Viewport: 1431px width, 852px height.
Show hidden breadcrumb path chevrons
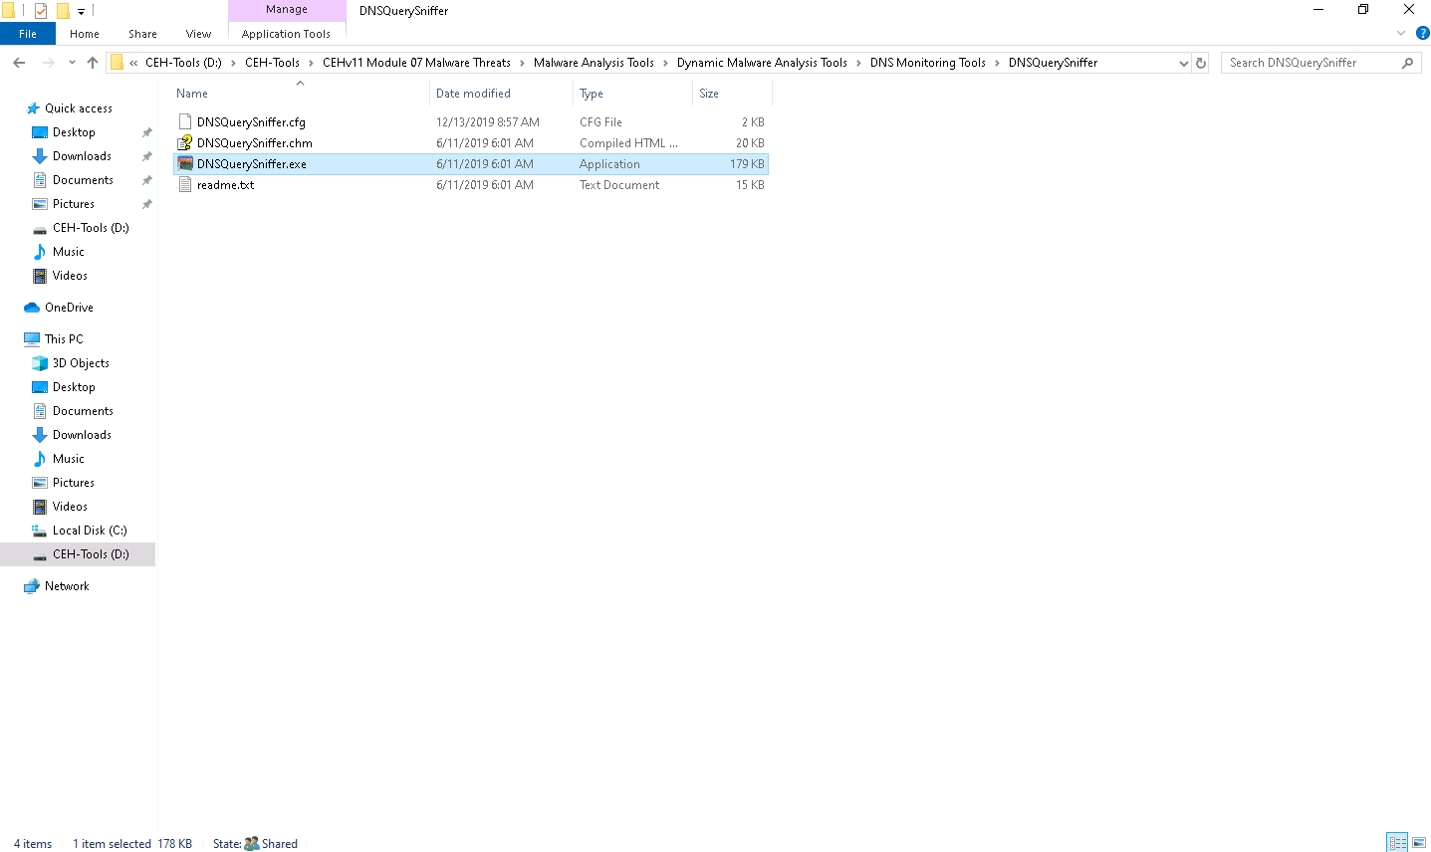133,63
